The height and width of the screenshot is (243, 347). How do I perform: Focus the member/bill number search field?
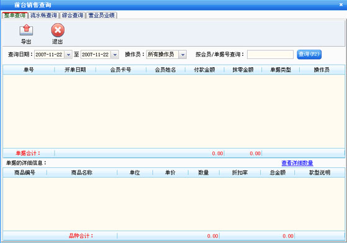point(270,55)
